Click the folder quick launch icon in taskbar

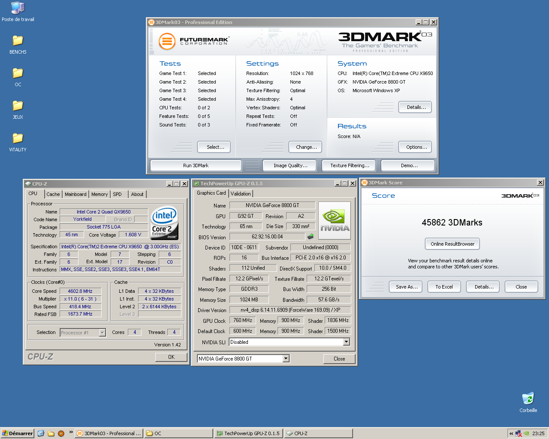pyautogui.click(x=51, y=433)
